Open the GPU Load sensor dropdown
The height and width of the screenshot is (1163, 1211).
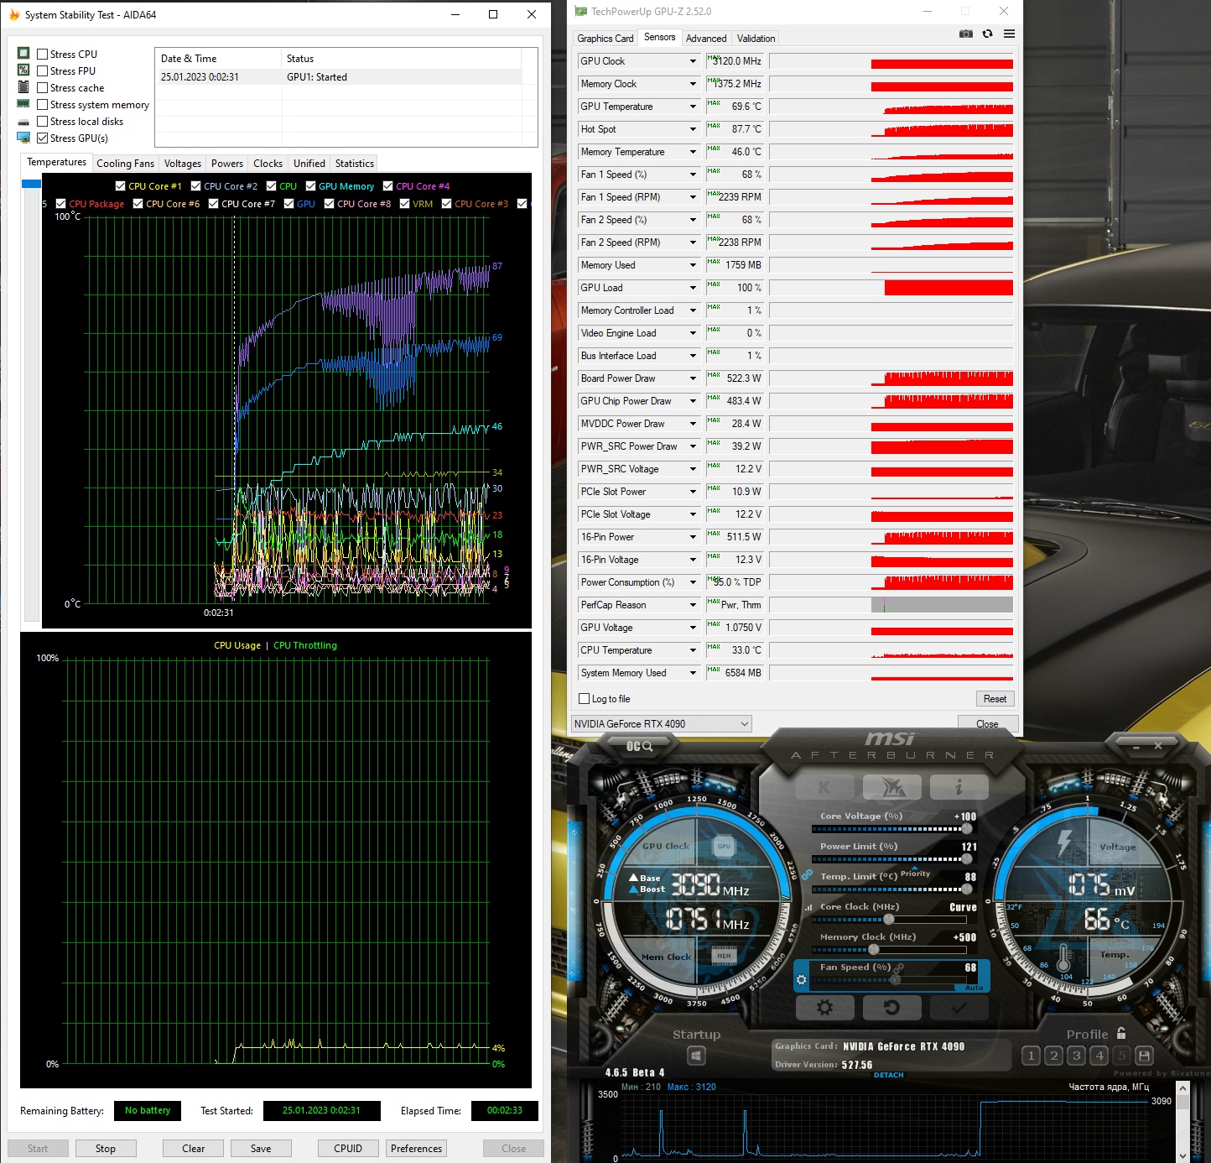point(693,288)
